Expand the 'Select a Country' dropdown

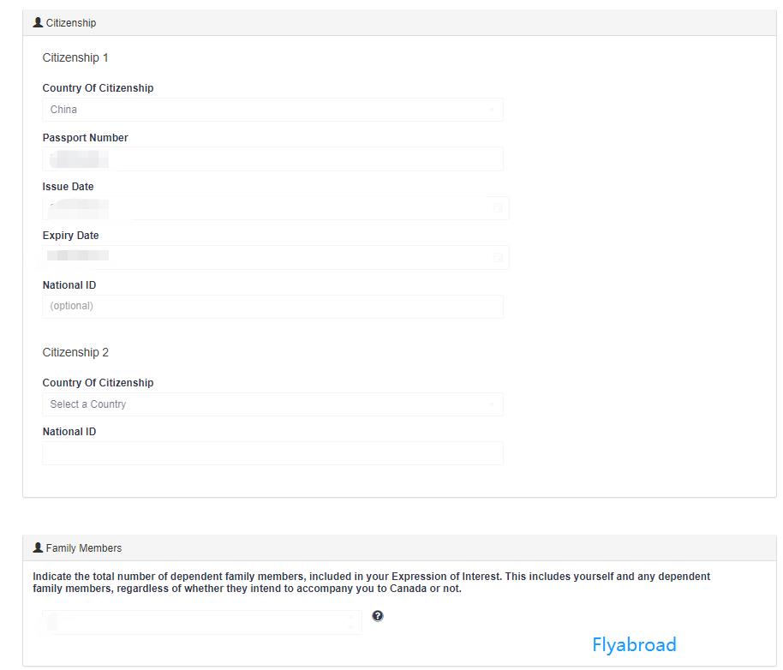pos(272,404)
